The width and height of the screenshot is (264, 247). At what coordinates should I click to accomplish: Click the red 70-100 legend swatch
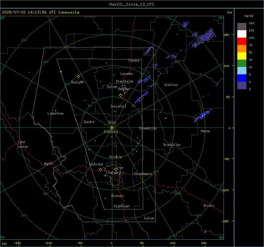click(242, 41)
